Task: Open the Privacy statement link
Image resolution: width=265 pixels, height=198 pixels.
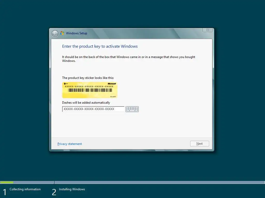Action: (x=69, y=144)
